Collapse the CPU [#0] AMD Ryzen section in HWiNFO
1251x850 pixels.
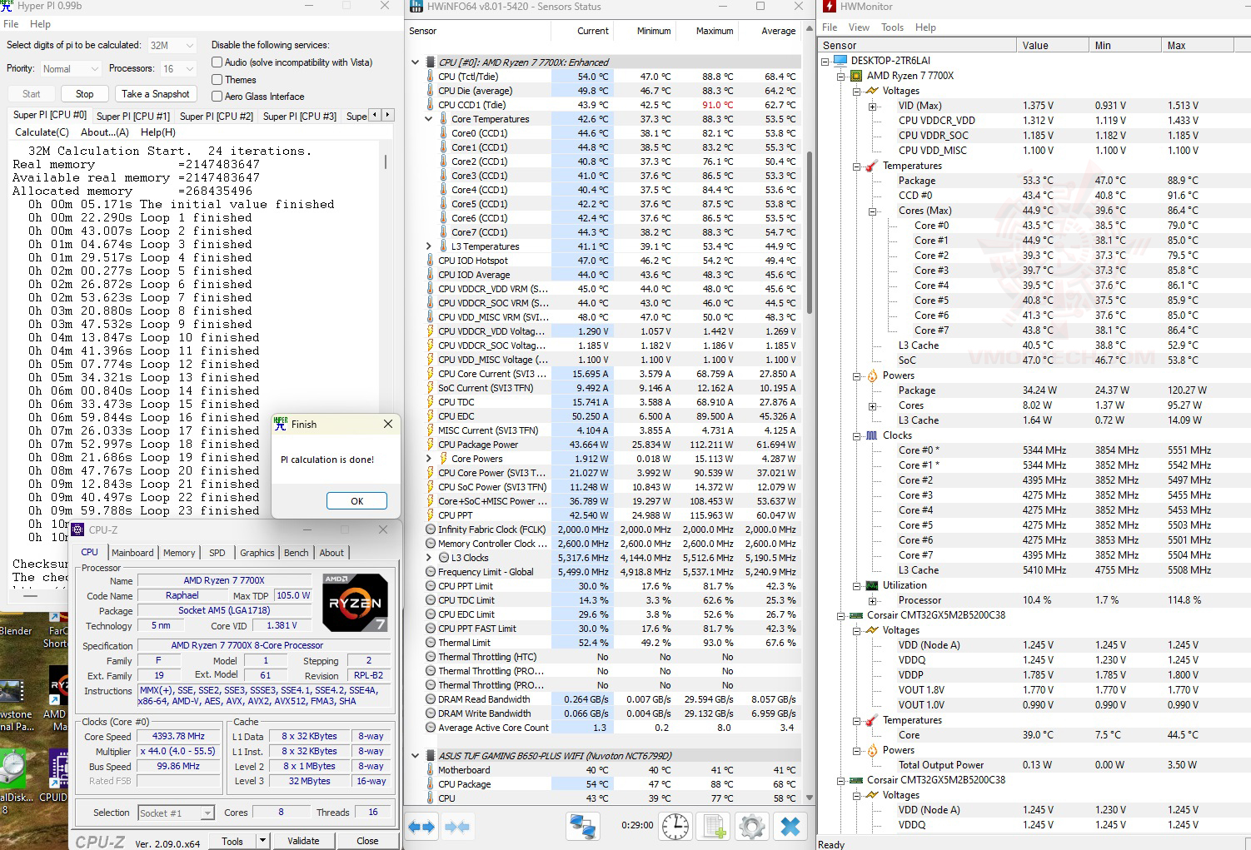tap(415, 62)
